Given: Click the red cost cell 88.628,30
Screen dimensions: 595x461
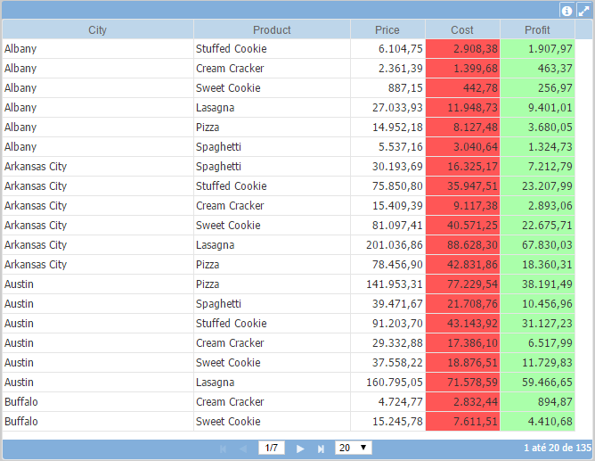Looking at the screenshot, I should pyautogui.click(x=463, y=245).
